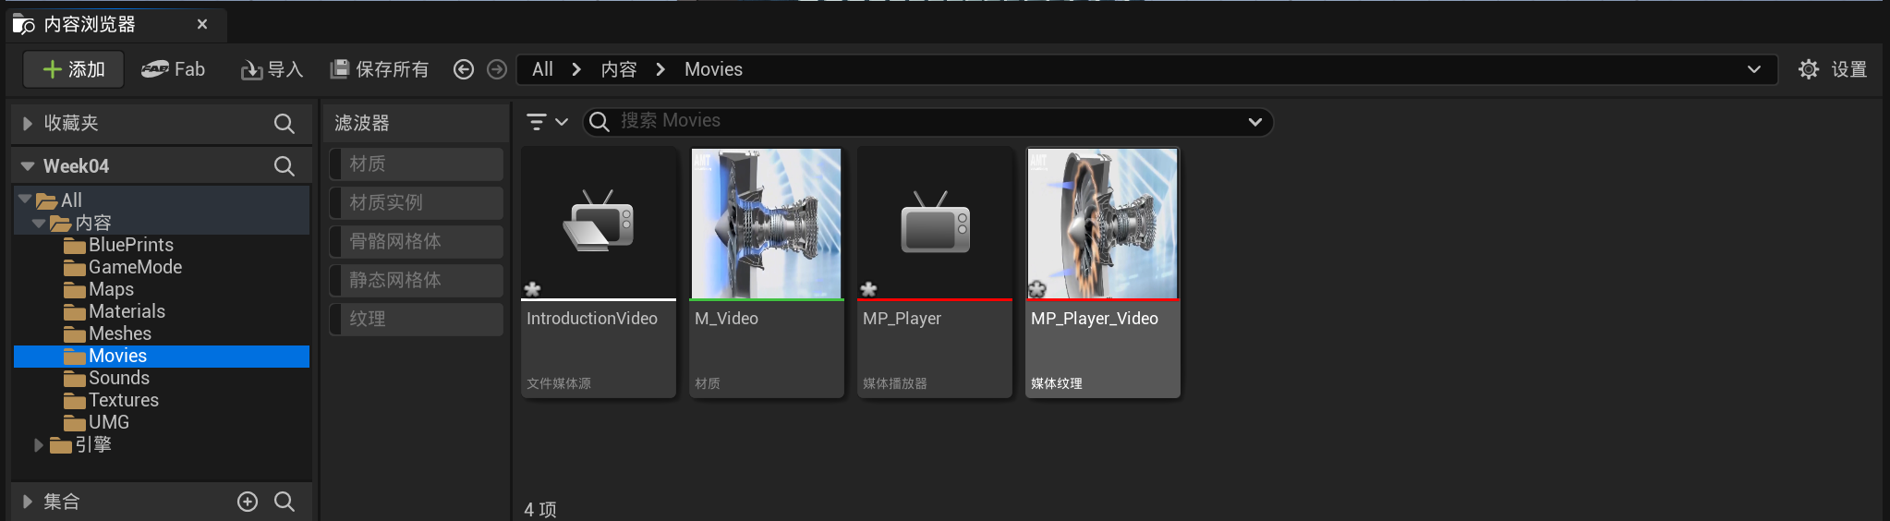Viewport: 1890px width, 521px height.
Task: Open saved searches dropdown arrow
Action: point(1254,122)
